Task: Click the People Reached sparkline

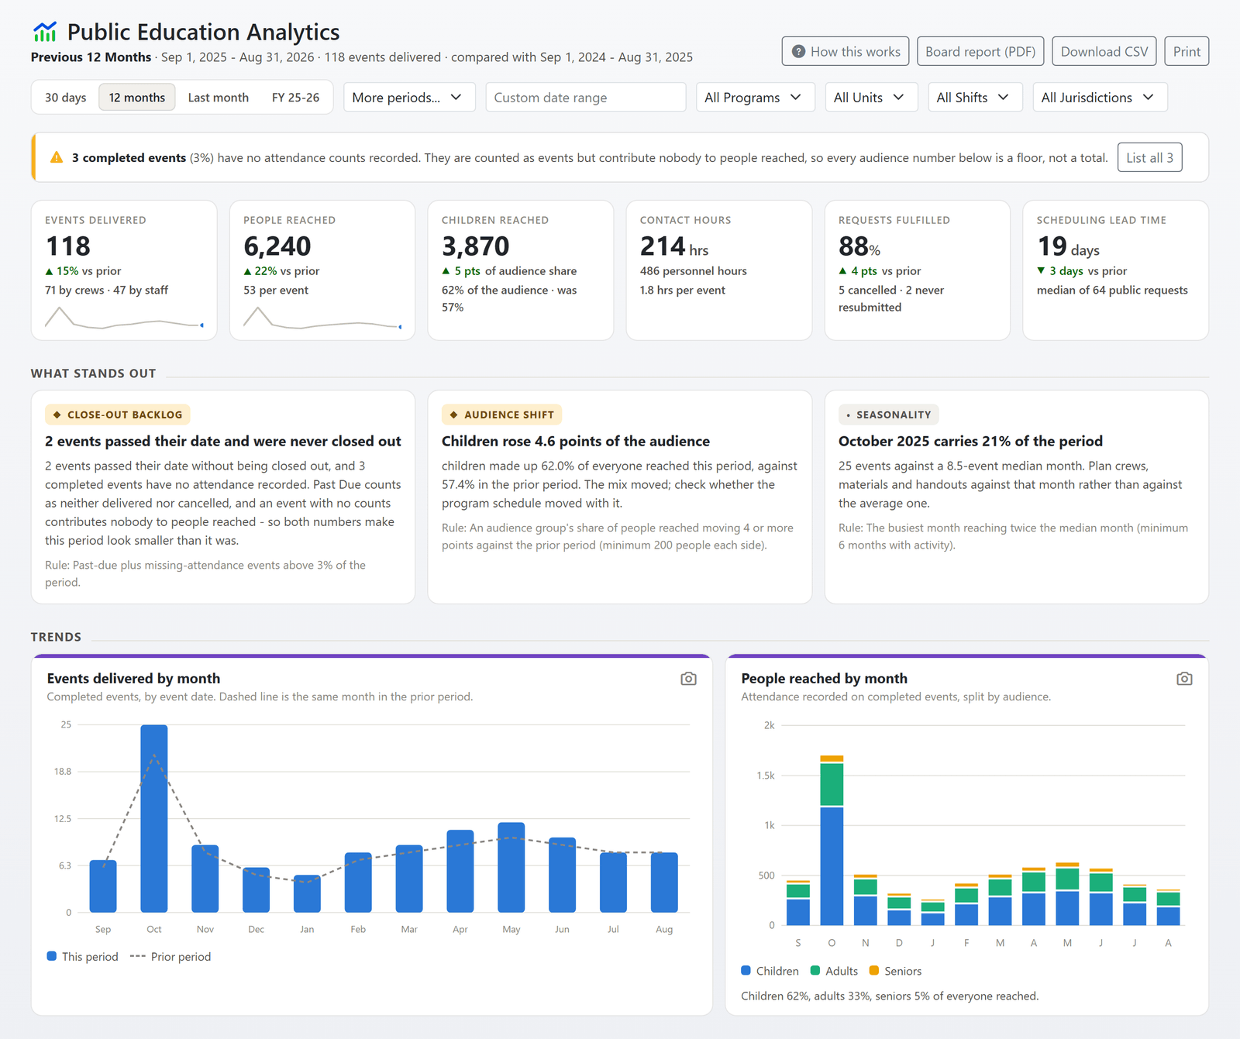Action: (322, 318)
